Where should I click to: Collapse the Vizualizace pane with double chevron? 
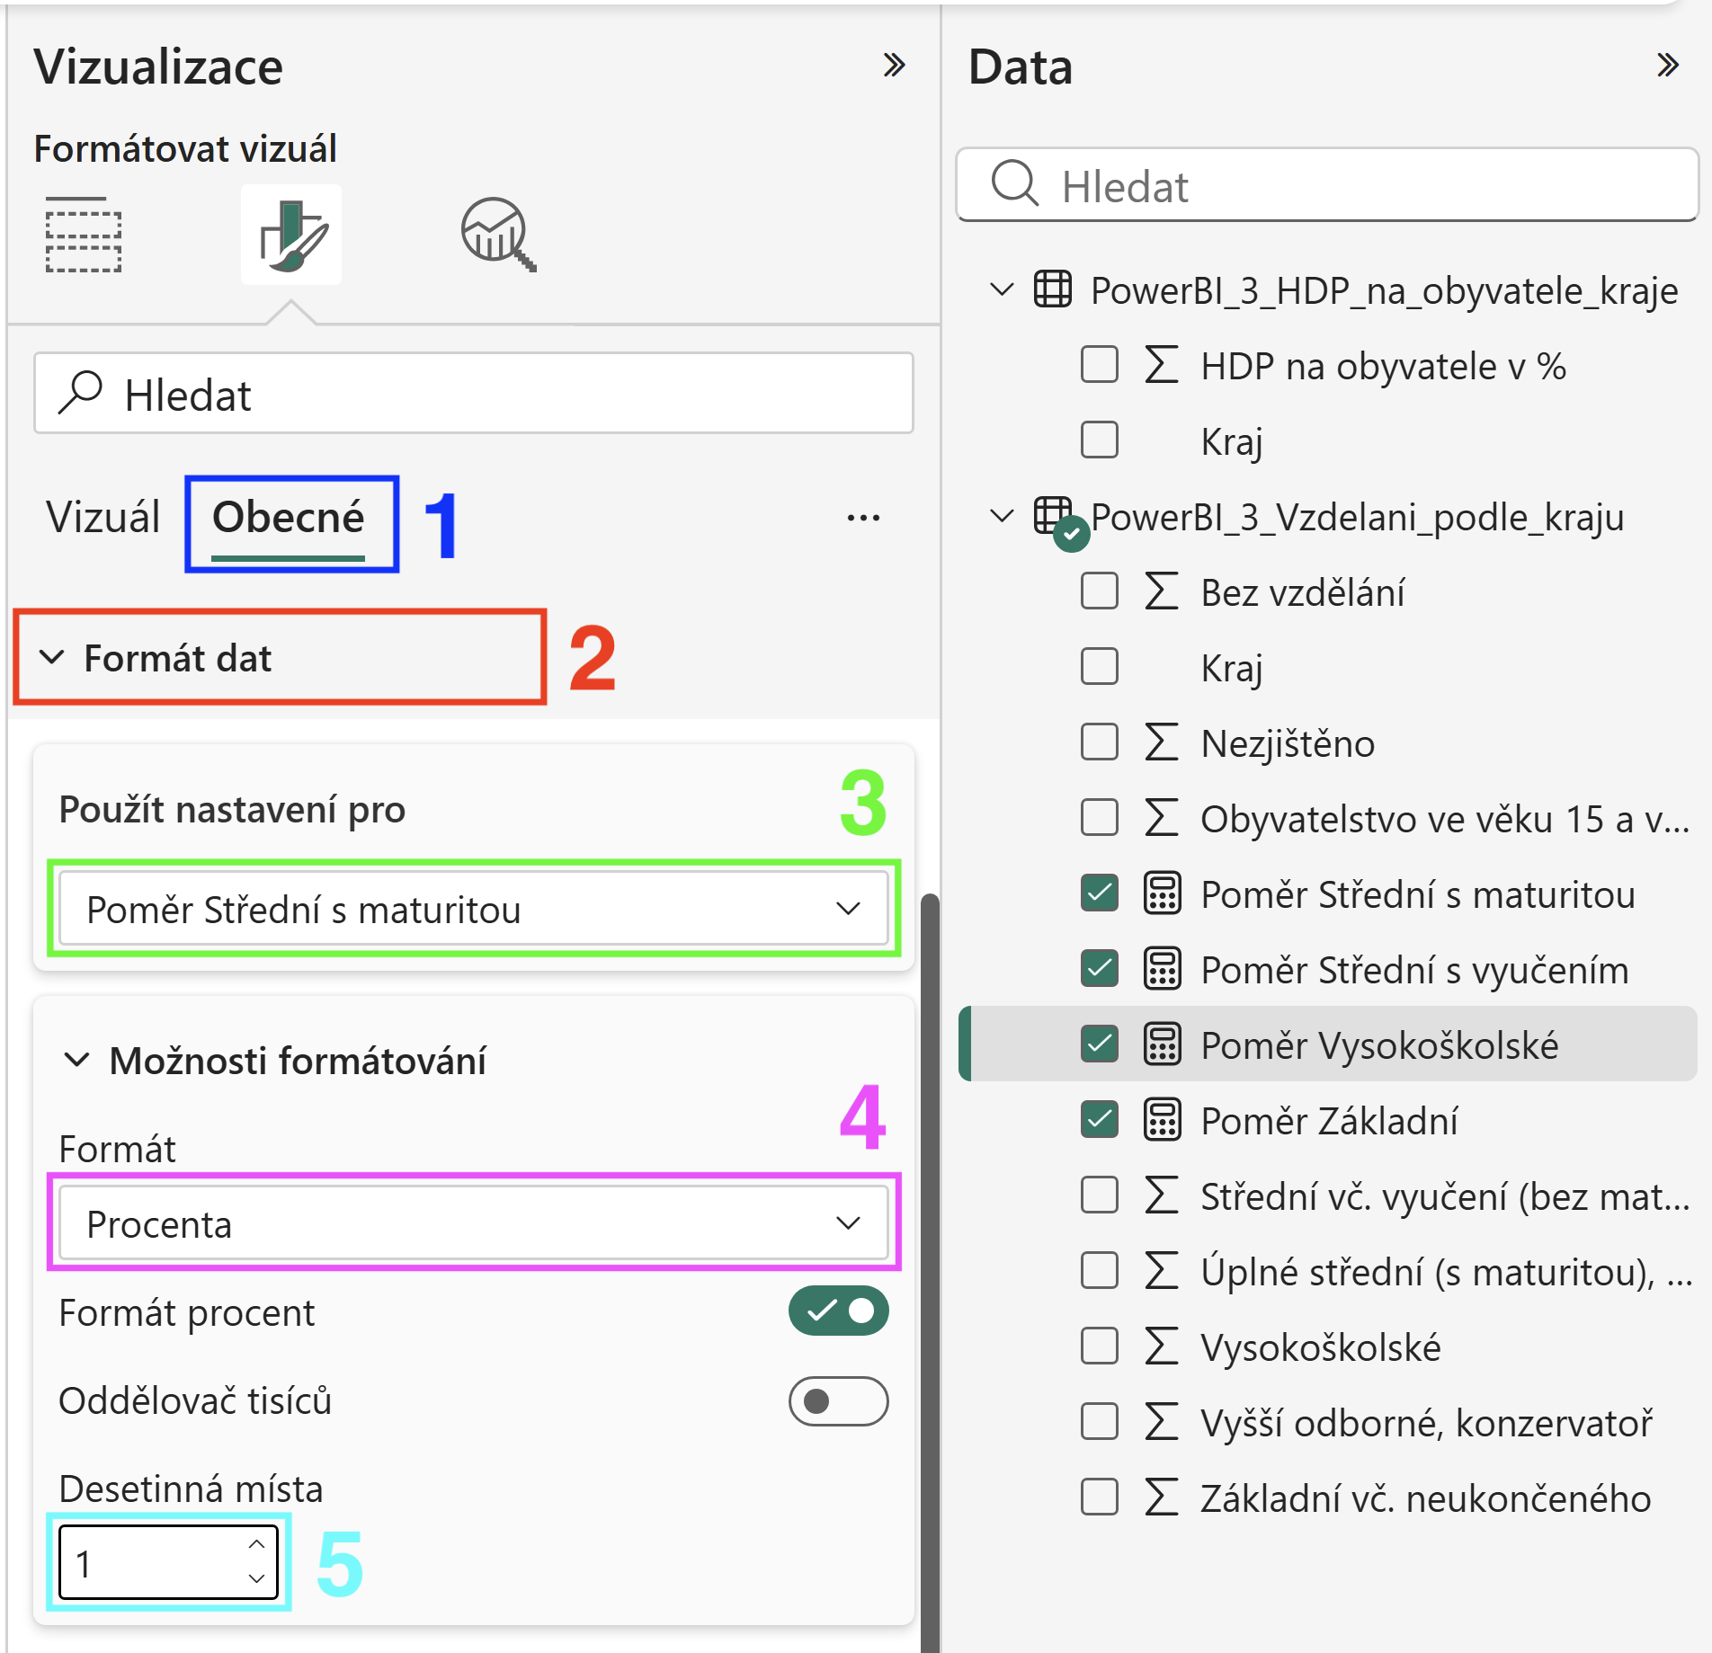pos(894,65)
